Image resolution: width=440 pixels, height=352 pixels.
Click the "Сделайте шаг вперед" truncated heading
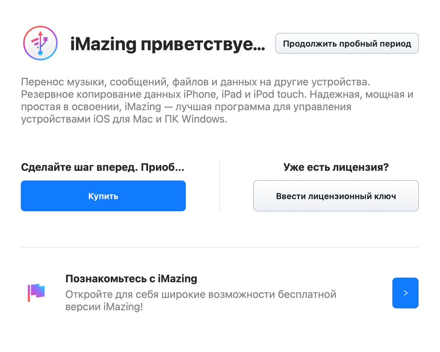pos(102,168)
